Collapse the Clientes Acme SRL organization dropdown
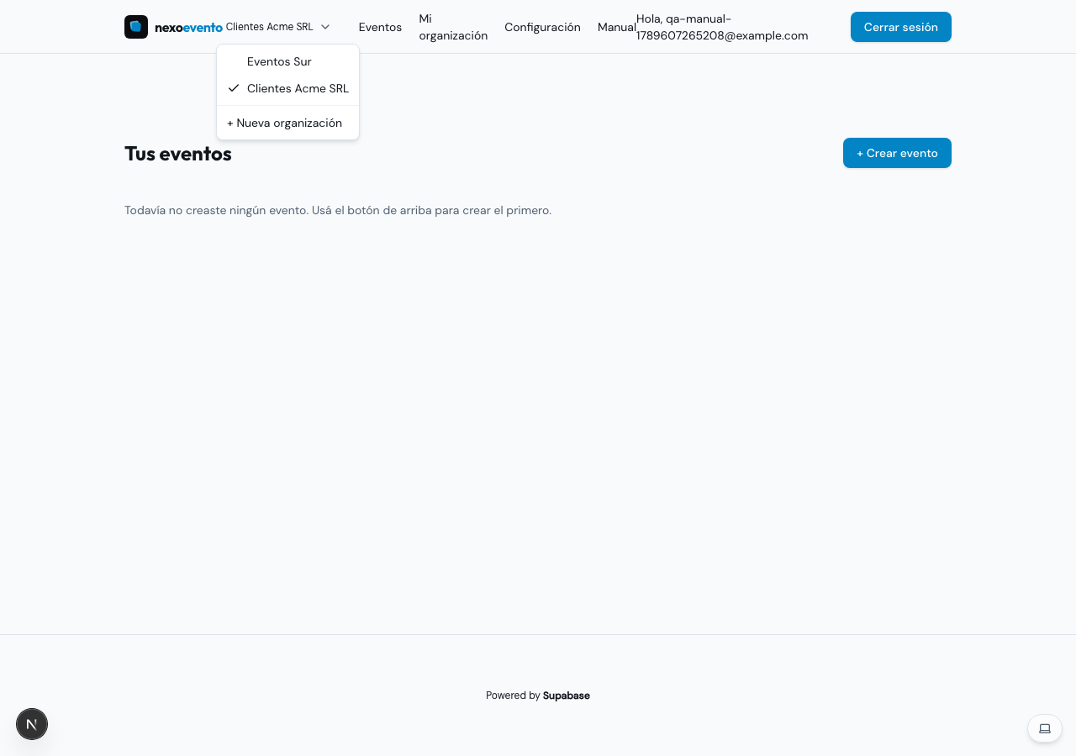Image resolution: width=1076 pixels, height=756 pixels. pyautogui.click(x=278, y=27)
